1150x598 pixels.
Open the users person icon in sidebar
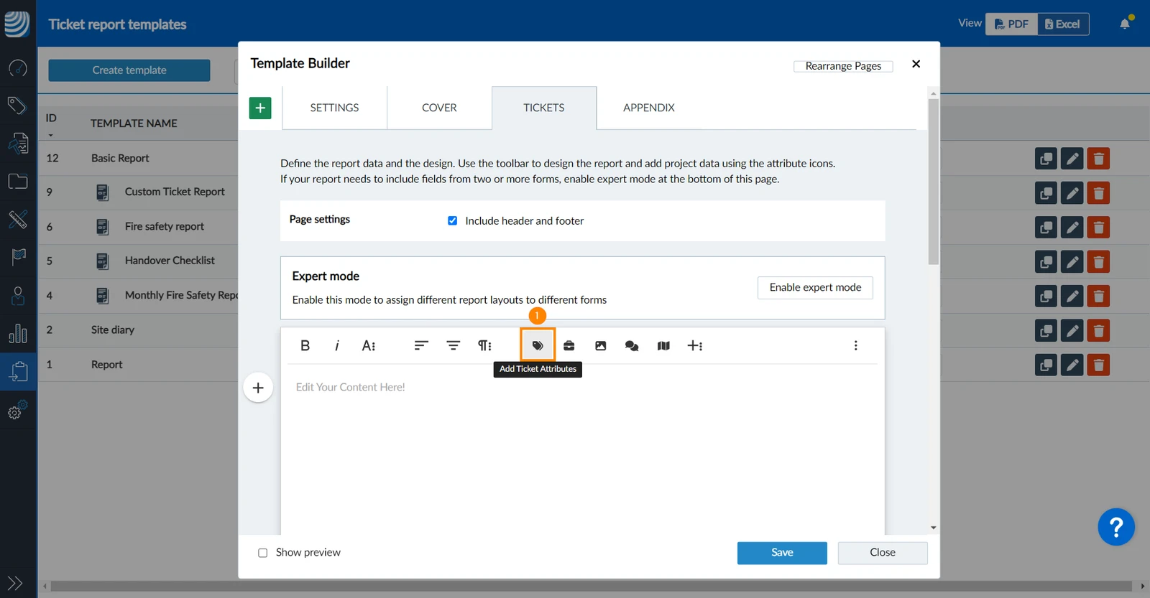tap(18, 295)
